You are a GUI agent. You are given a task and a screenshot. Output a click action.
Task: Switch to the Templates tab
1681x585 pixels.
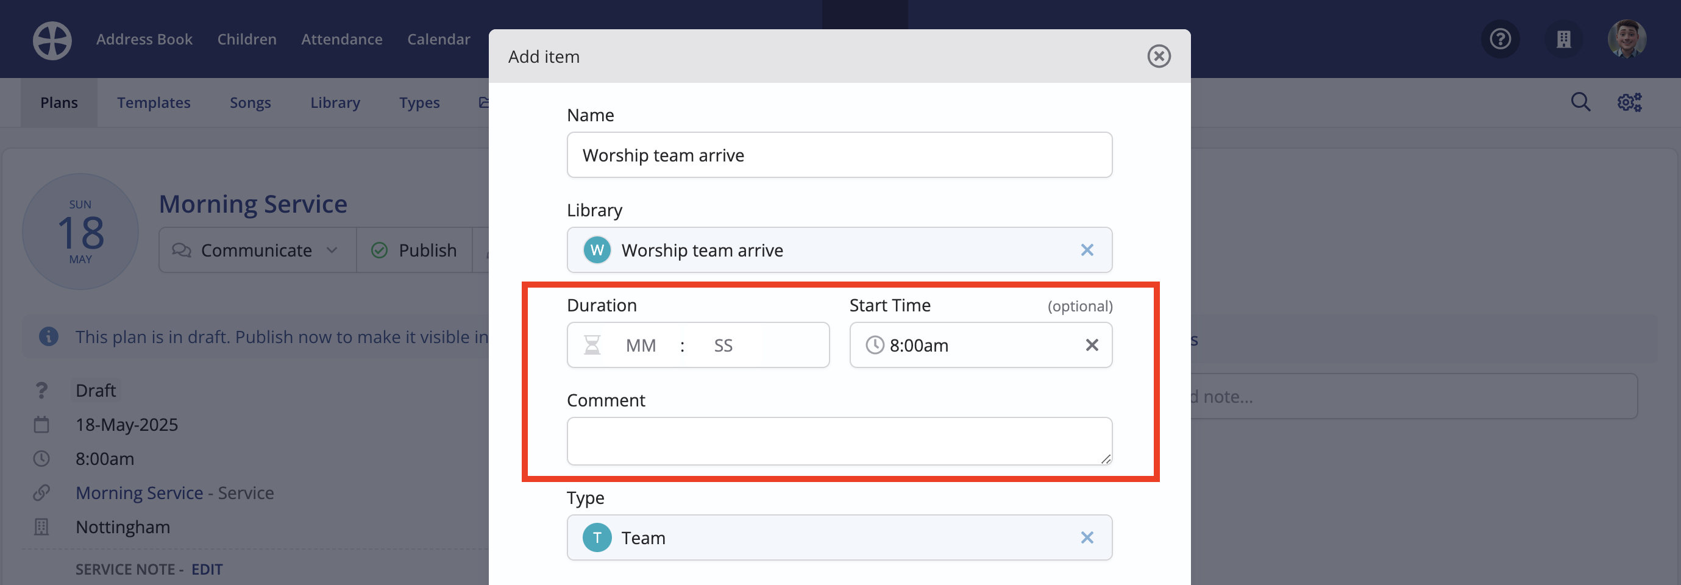(154, 102)
